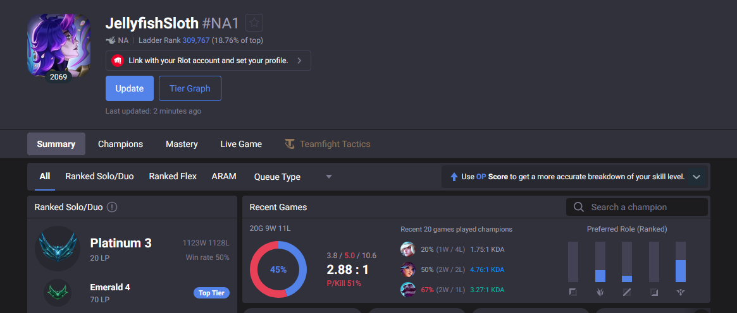Click the 45% win rate donut chart
Screen dimensions: 737x313
(278, 270)
